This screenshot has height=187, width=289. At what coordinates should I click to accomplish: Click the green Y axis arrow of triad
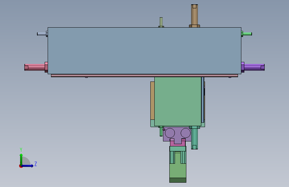click(x=21, y=159)
